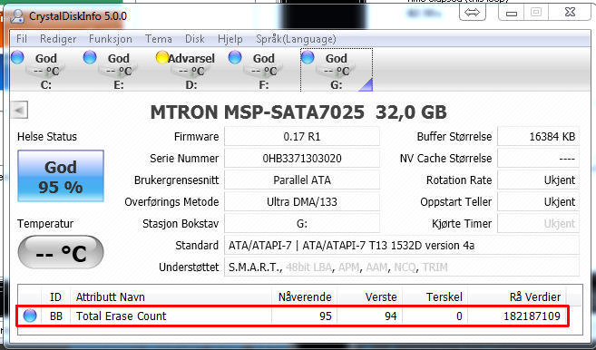
Task: Click the God 95 % health status button
Action: (61, 176)
